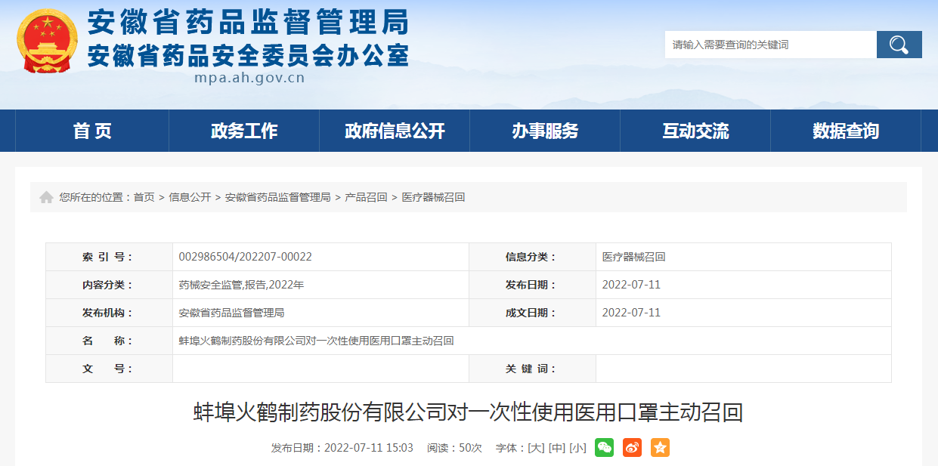Set font size to small [小]

[x=578, y=448]
